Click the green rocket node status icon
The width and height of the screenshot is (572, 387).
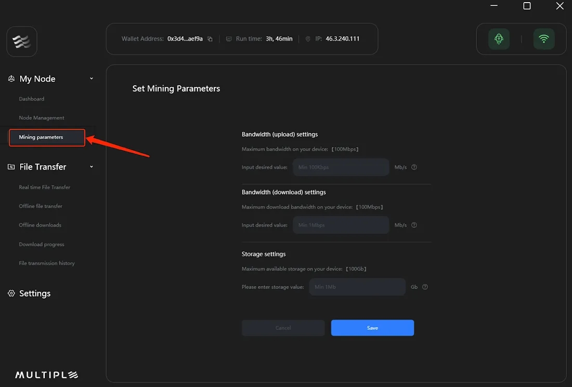(499, 39)
